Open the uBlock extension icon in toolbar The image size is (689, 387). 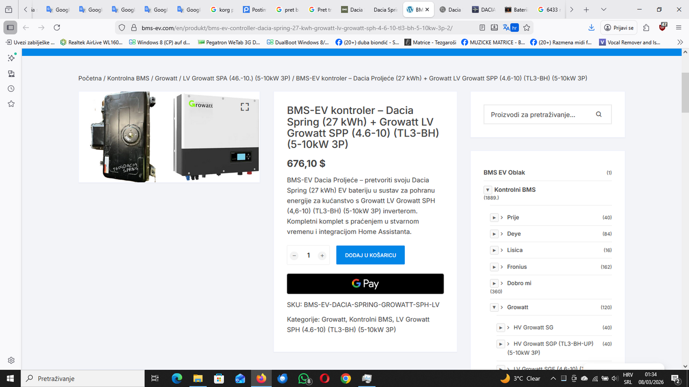[x=663, y=27]
